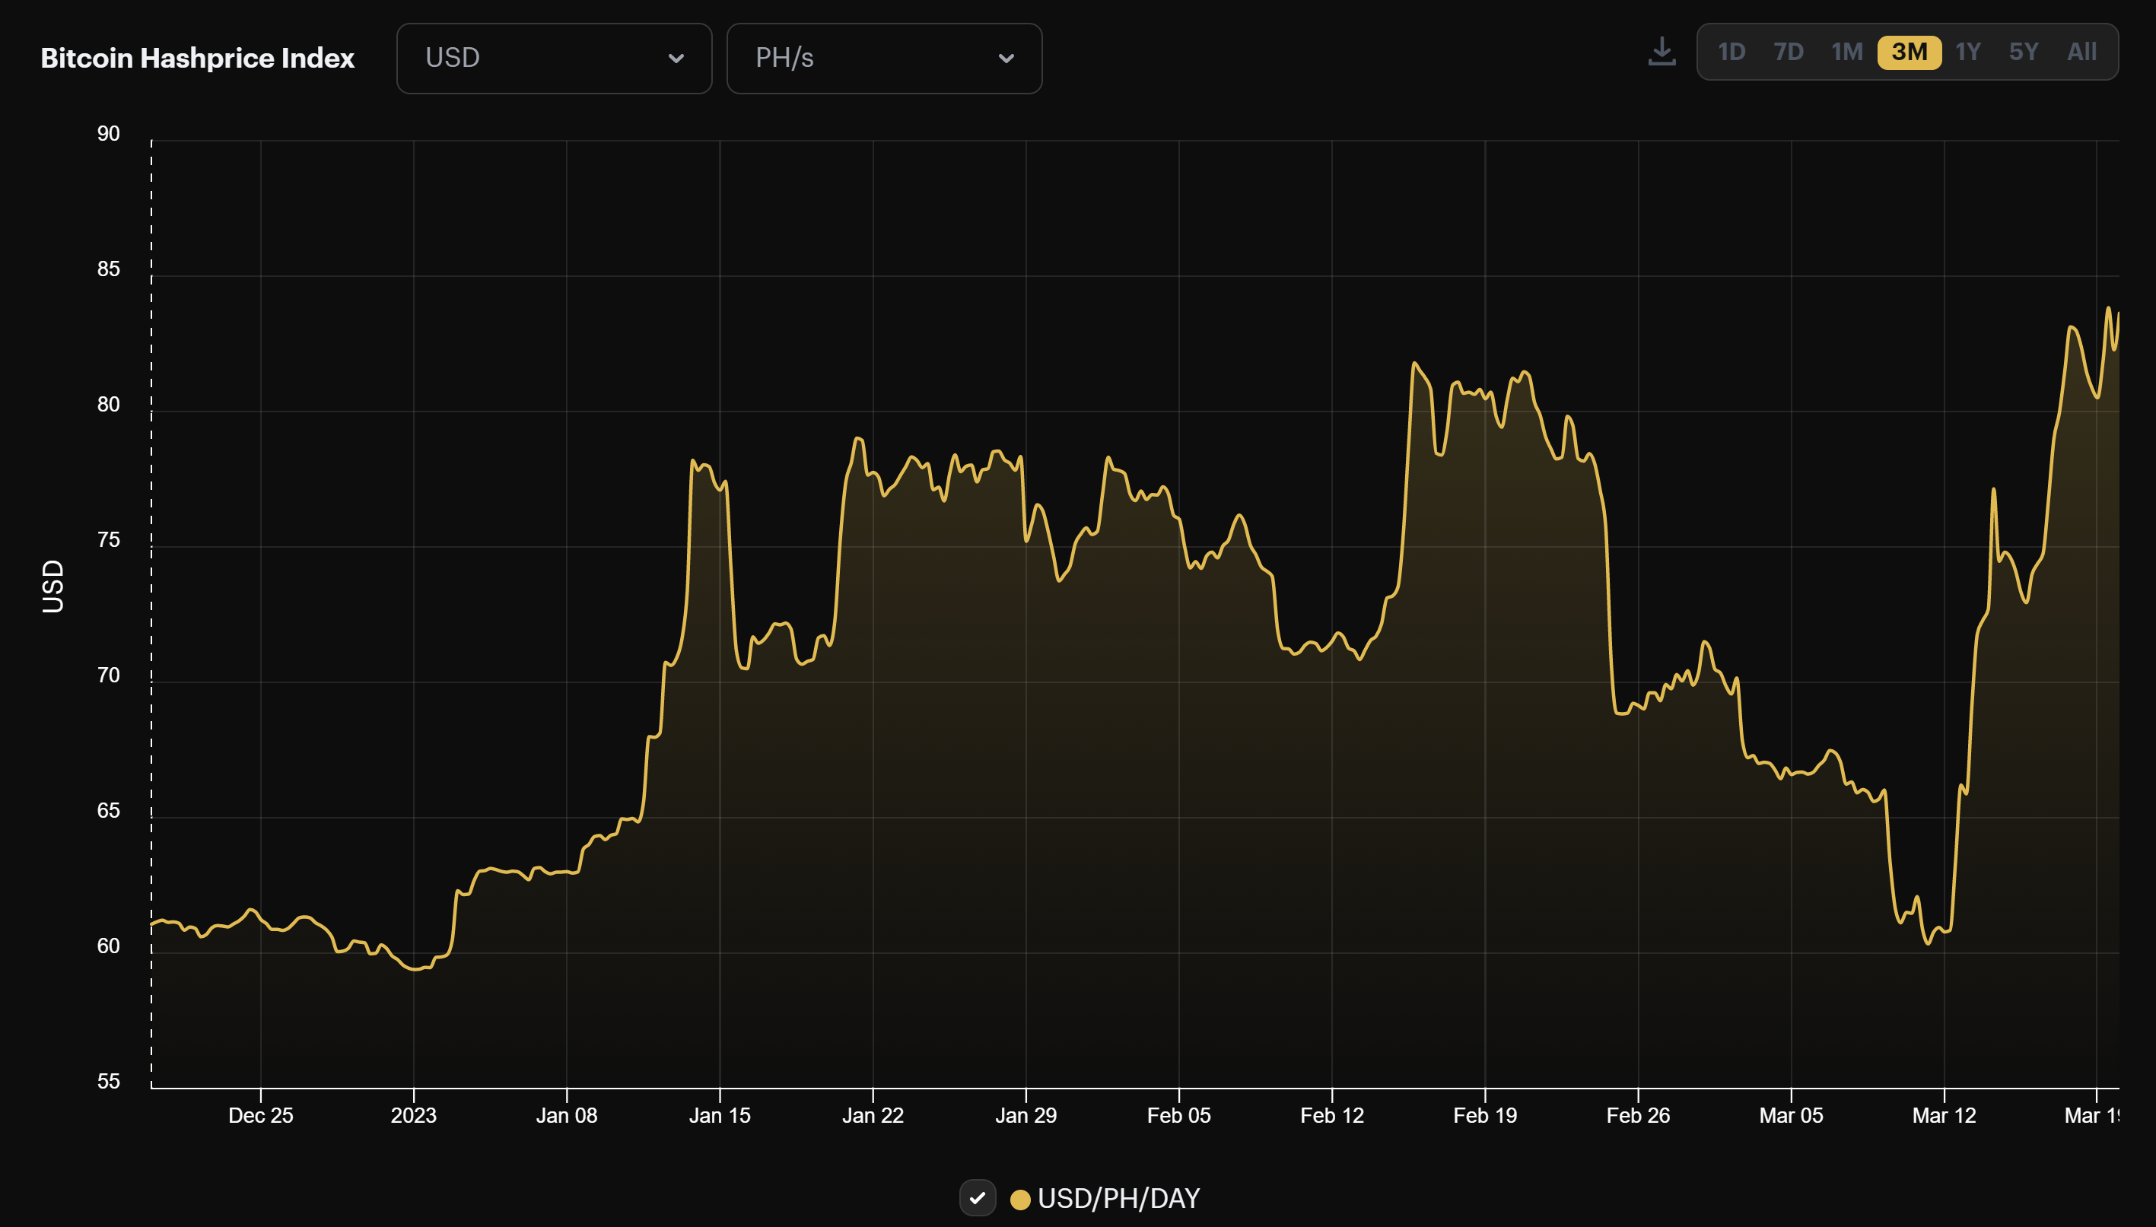The image size is (2156, 1227).
Task: Expand the currency selection menu
Action: click(554, 58)
